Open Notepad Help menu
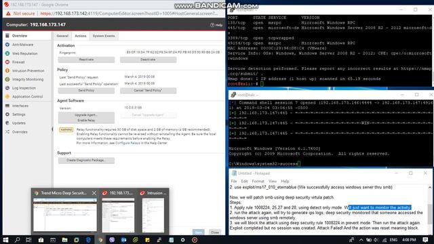 click(285, 181)
